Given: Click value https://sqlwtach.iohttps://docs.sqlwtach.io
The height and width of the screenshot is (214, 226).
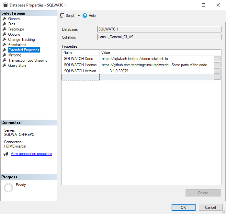Looking at the screenshot, I should pyautogui.click(x=135, y=59).
